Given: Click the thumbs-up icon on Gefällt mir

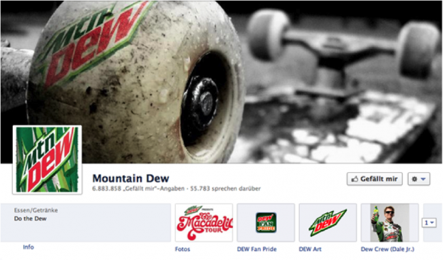Looking at the screenshot, I should [354, 179].
